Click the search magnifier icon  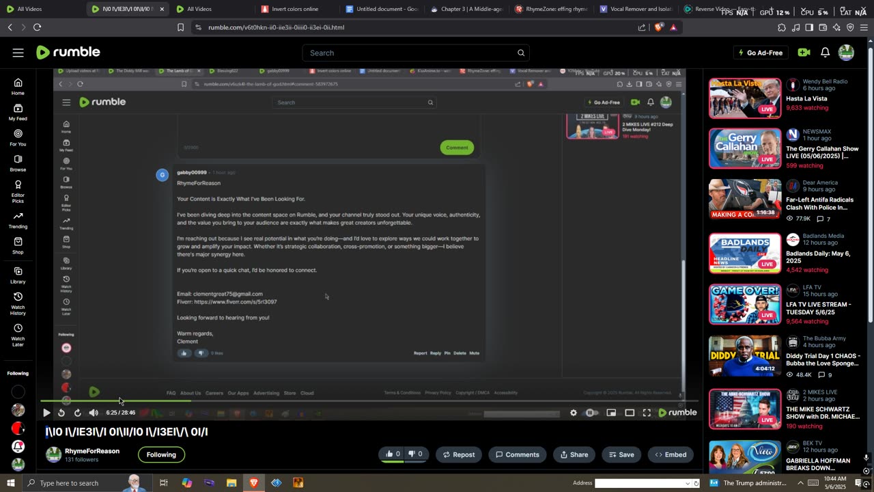click(x=521, y=53)
